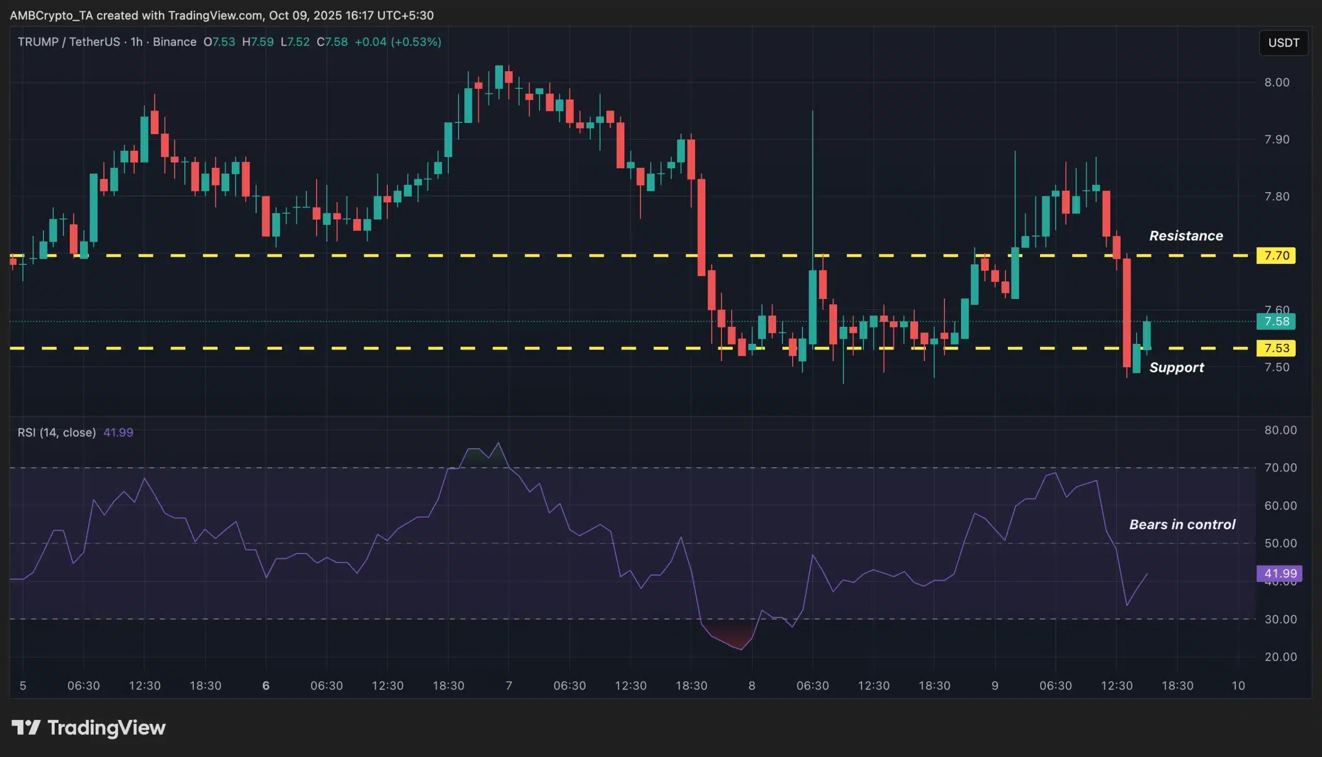Click the Bears in control annotation
1322x757 pixels.
[x=1182, y=524]
